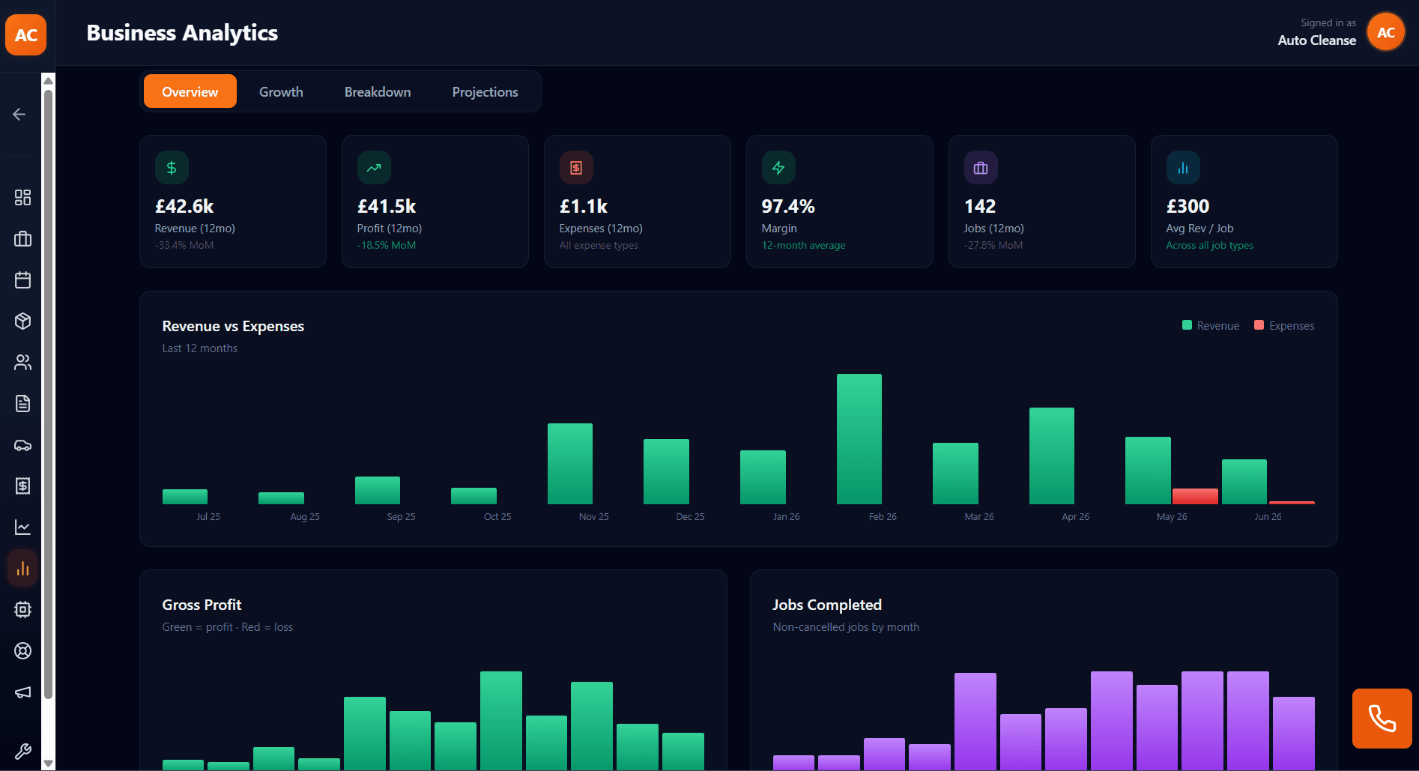Click the dollar icon on Revenue card

point(172,168)
